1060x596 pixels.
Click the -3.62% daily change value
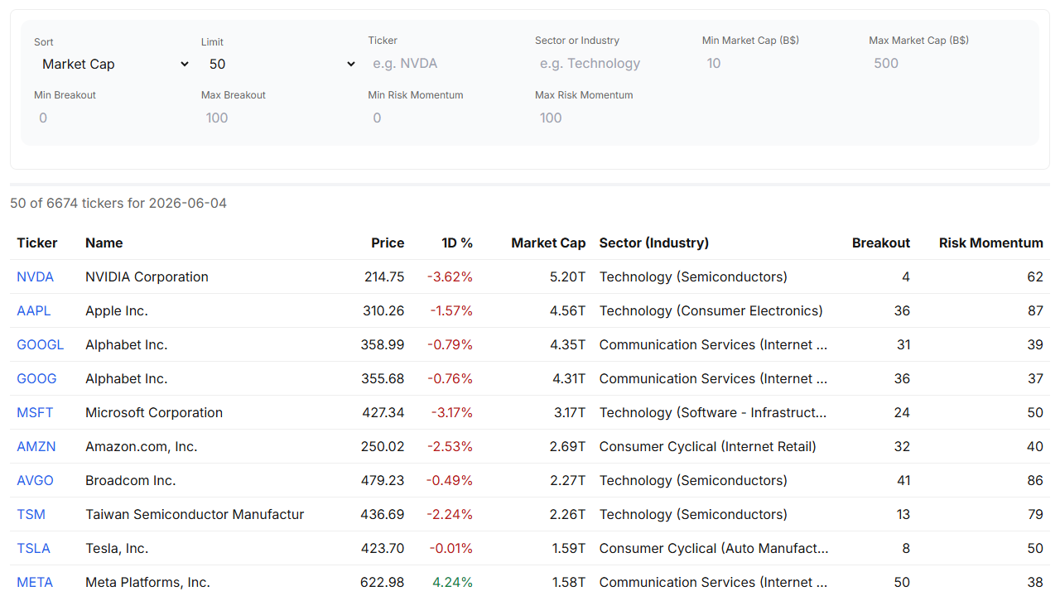pos(450,276)
